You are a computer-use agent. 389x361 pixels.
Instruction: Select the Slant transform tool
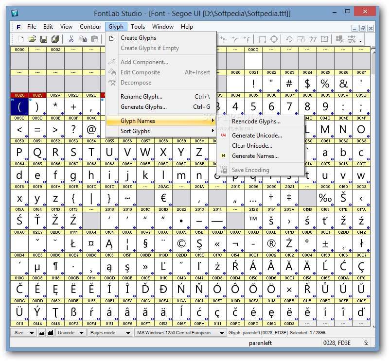313,39
